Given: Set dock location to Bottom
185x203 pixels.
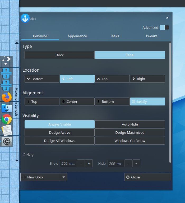Looking at the screenshot, I should tap(42, 79).
